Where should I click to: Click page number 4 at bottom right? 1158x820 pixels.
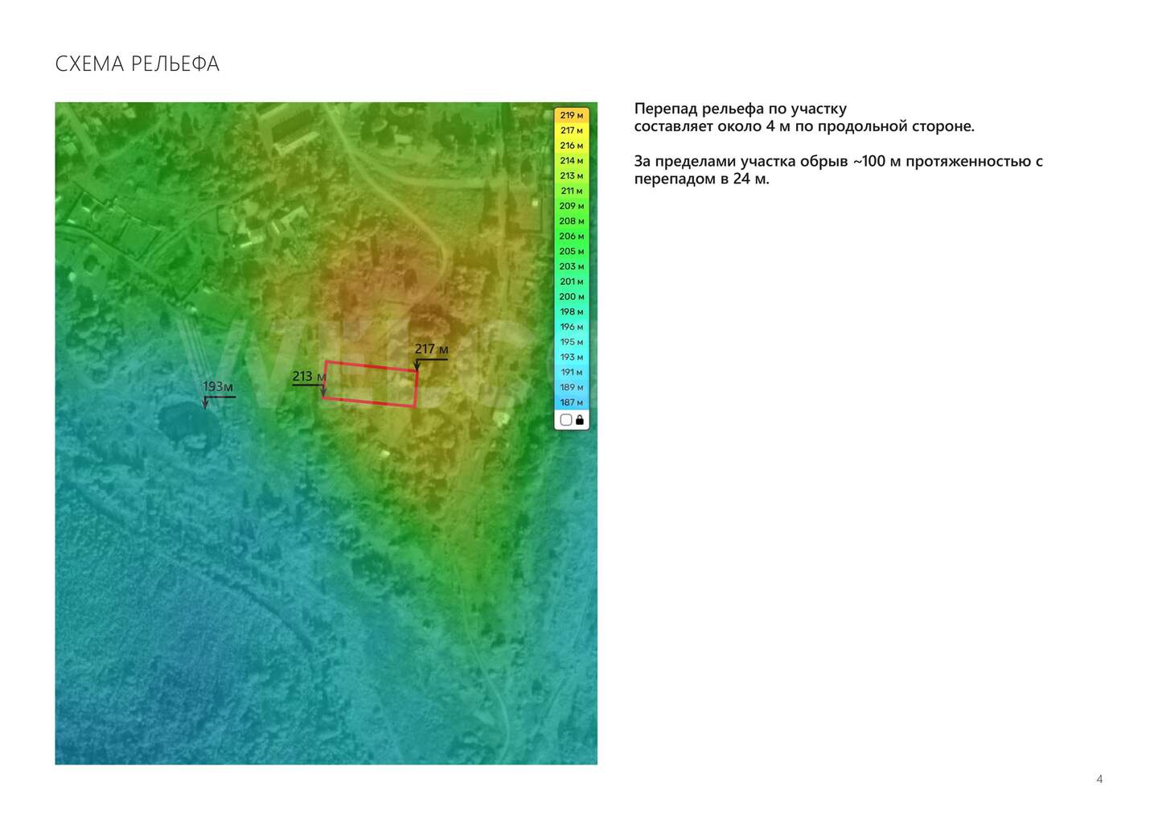pos(1099,779)
